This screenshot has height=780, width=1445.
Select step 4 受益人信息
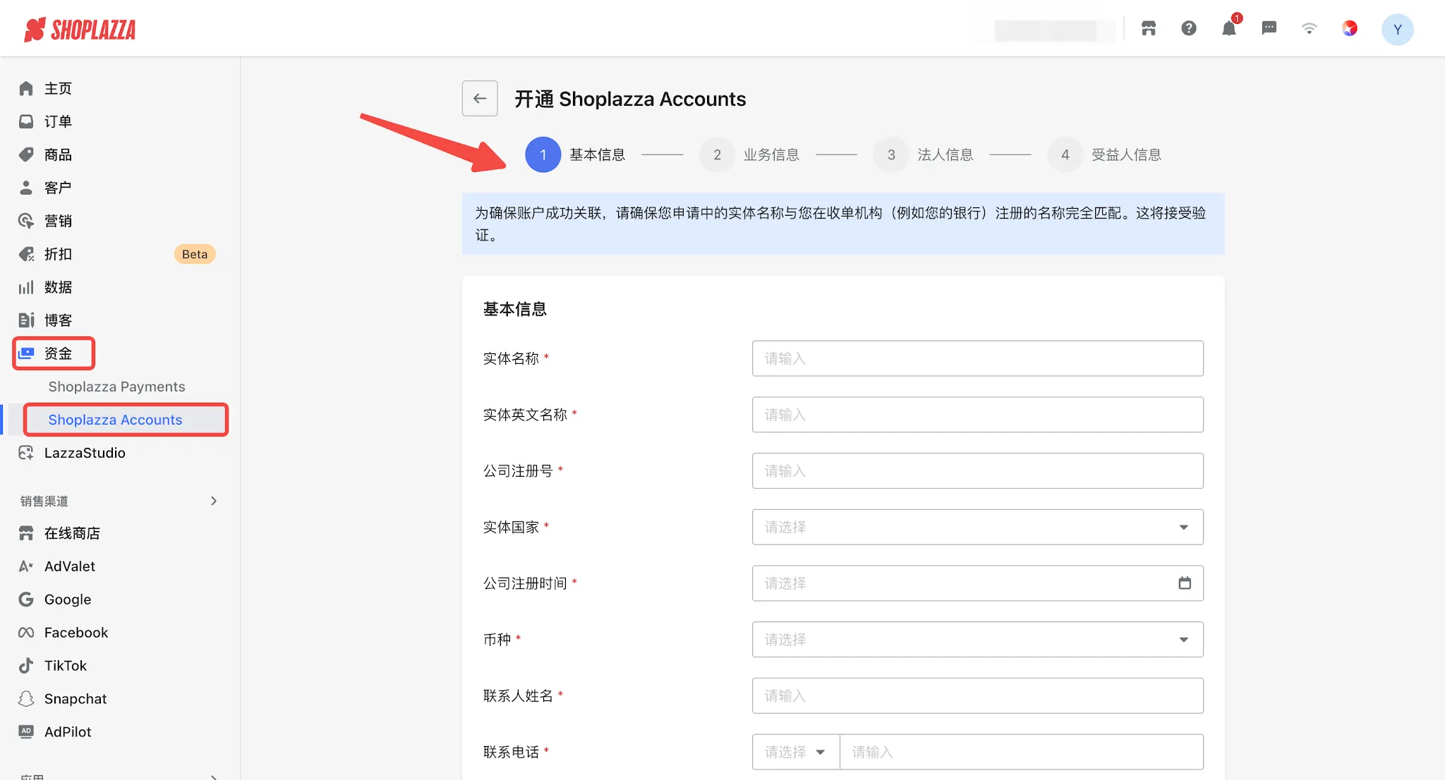point(1104,154)
